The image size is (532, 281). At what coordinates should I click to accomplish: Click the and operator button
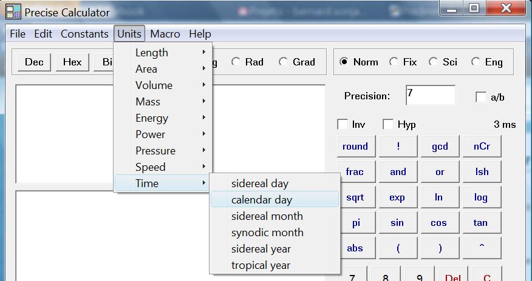click(x=398, y=172)
